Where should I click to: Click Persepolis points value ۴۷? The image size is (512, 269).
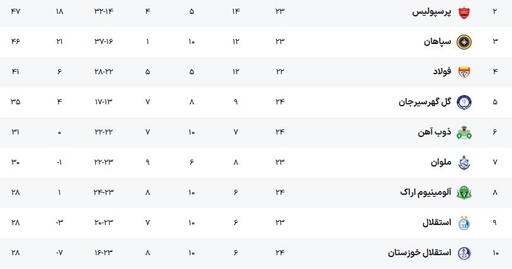tap(15, 11)
